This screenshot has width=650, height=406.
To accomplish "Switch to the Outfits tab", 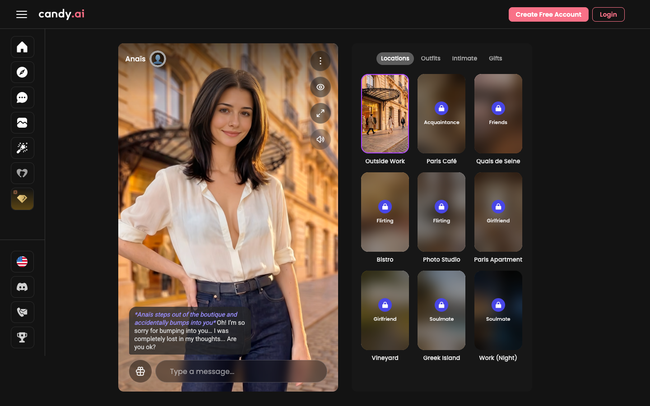I will 431,59.
